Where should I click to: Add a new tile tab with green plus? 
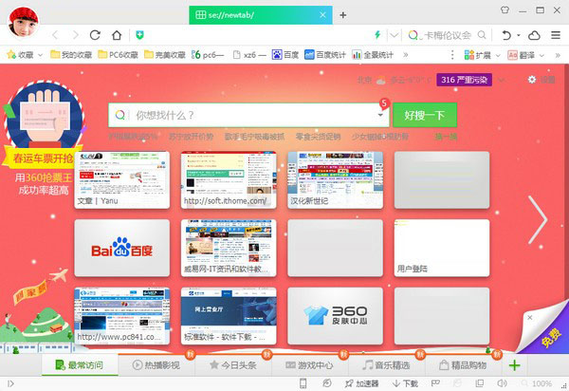[x=515, y=365]
